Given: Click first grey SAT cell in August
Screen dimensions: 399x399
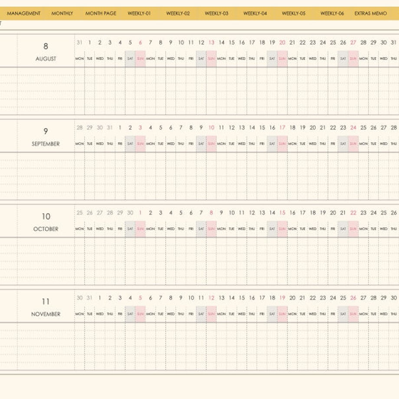Looking at the screenshot, I should pyautogui.click(x=130, y=59).
